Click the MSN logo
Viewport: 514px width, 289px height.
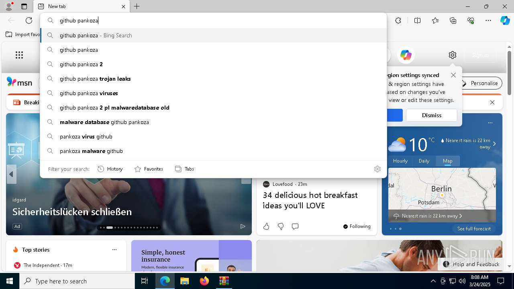tap(20, 82)
